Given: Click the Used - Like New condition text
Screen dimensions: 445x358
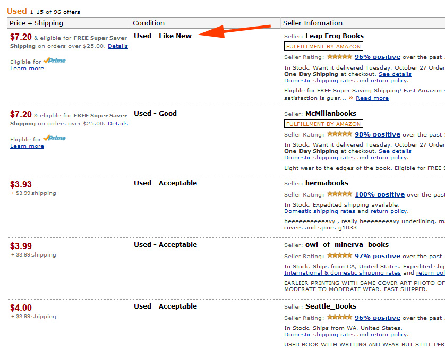Looking at the screenshot, I should (162, 36).
